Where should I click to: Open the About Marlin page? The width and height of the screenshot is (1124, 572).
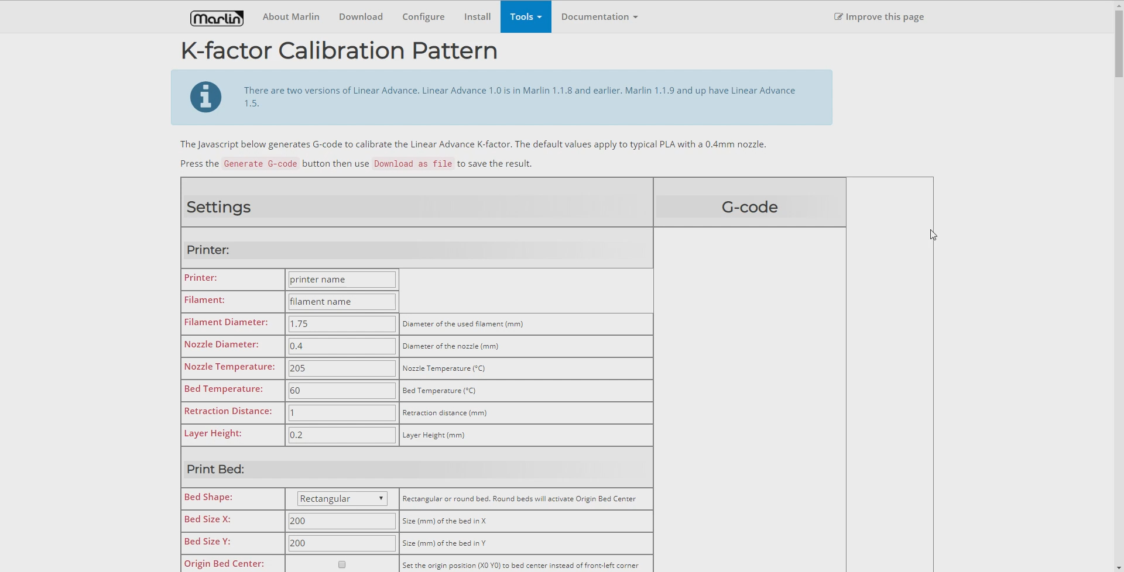(291, 17)
